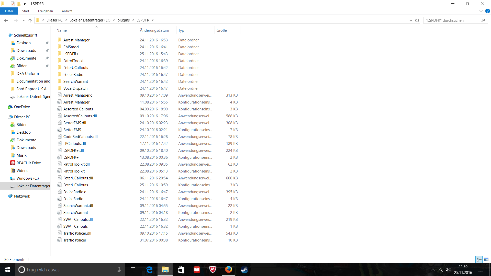Click the Task View taskbar icon
The width and height of the screenshot is (491, 276).
click(133, 270)
